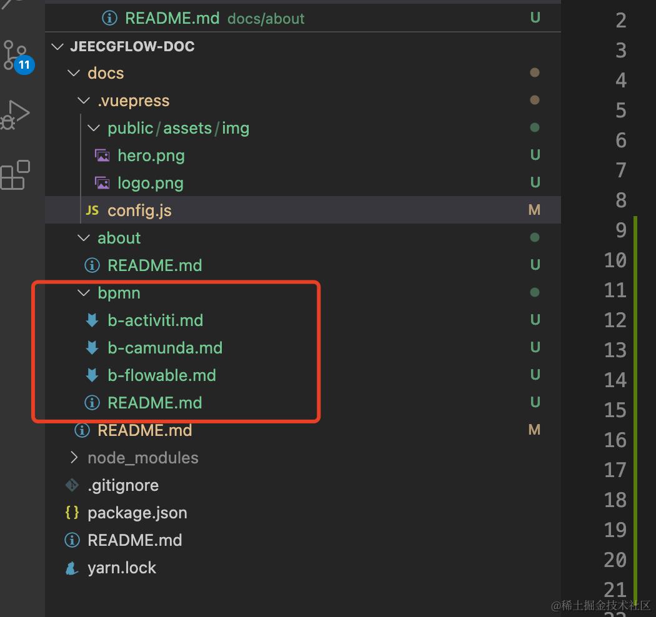Click U status on b-camunda.md row
Viewport: 656px width, 617px height.
(x=535, y=347)
